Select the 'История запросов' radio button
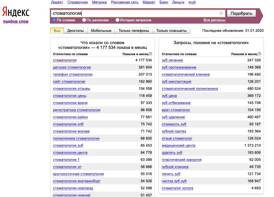This screenshot has width=274, height=197. point(117,20)
